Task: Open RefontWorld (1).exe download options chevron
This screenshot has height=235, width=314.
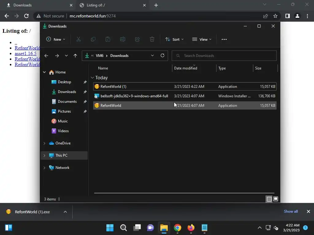Action: pyautogui.click(x=65, y=212)
